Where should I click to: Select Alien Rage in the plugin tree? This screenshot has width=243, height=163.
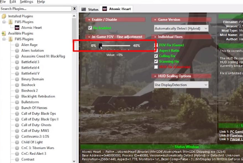[x=30, y=45]
